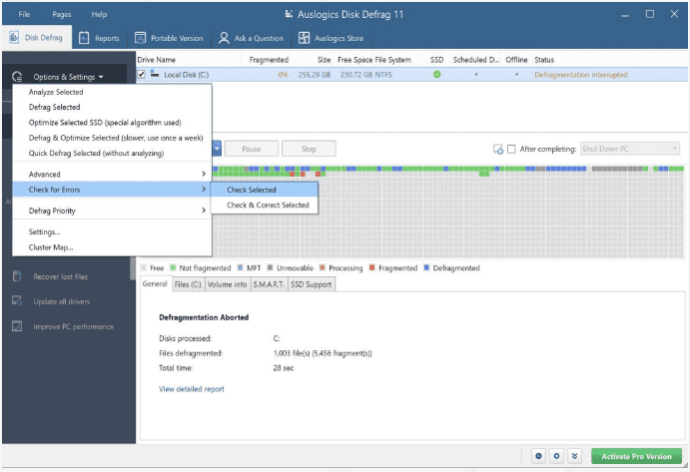
Task: Switch to the S.M.A.R.T. tab
Action: 269,284
